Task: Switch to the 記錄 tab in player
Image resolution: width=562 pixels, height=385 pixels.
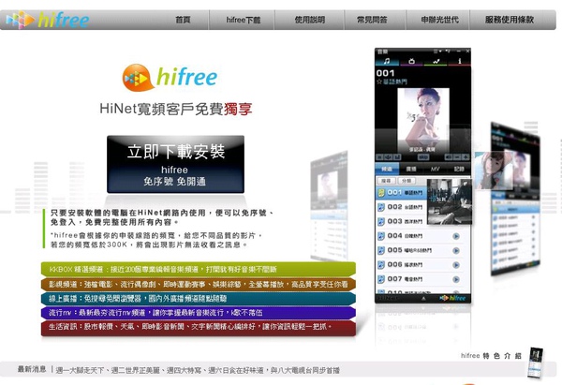Action: (459, 169)
